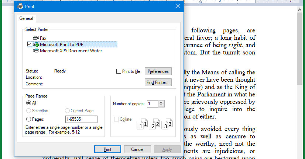Switch to the General tab
The image size is (305, 159).
coord(26,18)
